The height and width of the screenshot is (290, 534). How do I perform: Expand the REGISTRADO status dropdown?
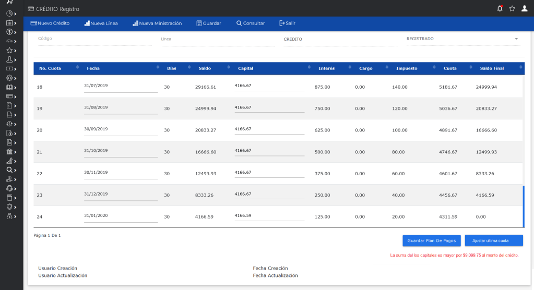pos(516,39)
